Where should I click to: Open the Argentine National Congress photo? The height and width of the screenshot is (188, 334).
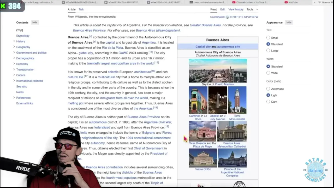232,158
